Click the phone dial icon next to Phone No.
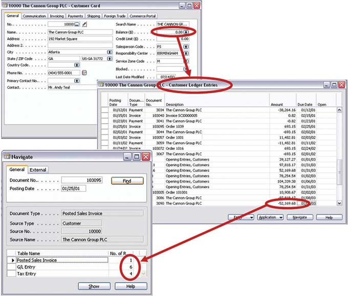Viewport: 348px width, 296px height. (x=84, y=73)
